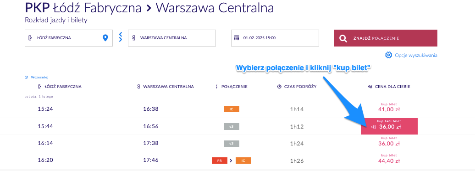Edit the Warszawa Centralna destination field

click(172, 38)
